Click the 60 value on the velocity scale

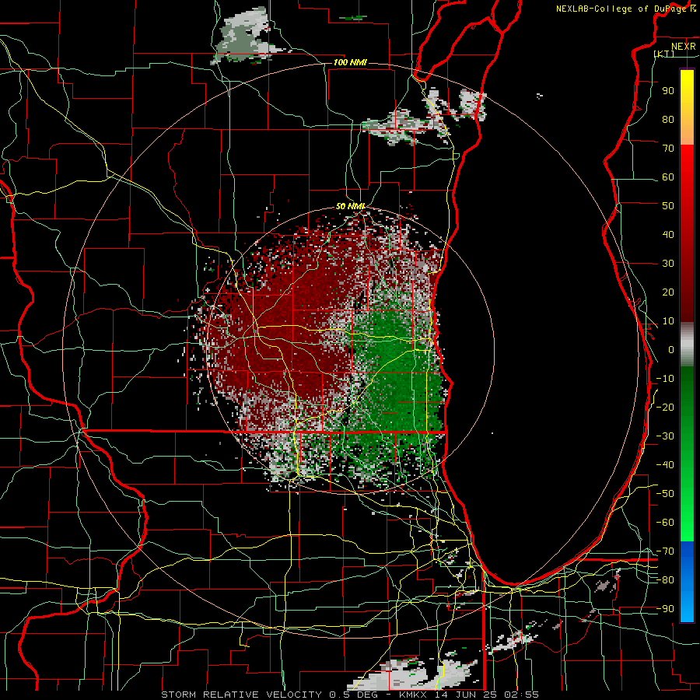[x=668, y=177]
